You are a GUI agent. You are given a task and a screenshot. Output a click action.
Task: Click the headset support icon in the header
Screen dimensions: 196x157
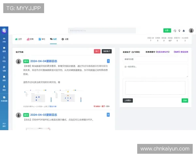175,31
